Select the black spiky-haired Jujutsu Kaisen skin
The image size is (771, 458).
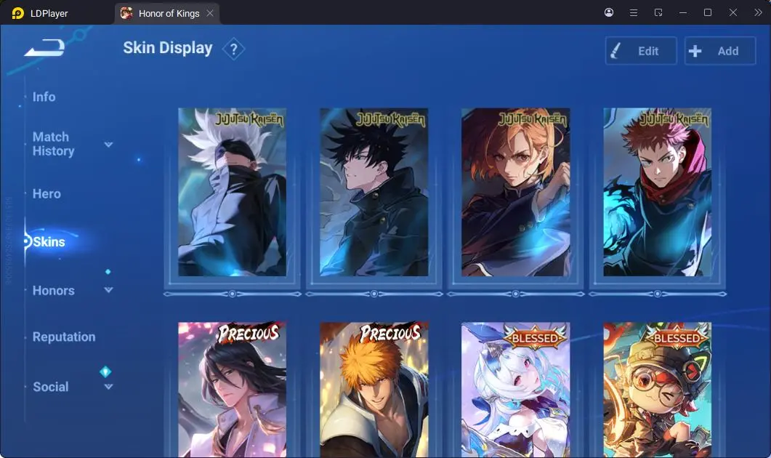(374, 193)
